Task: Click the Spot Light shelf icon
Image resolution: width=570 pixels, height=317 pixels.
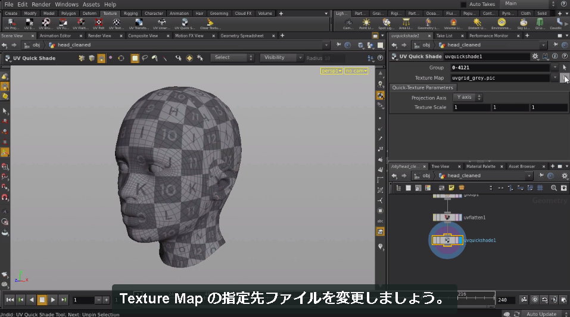Action: point(386,24)
